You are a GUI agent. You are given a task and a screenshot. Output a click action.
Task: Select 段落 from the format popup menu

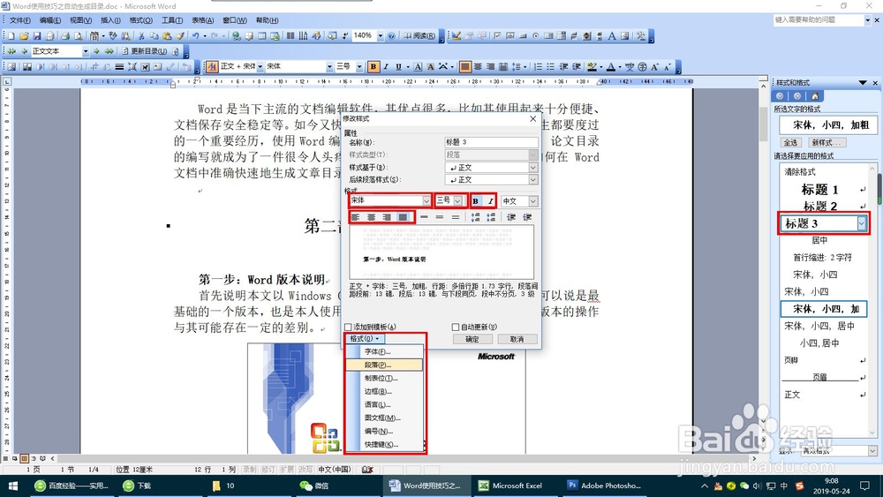tap(385, 365)
